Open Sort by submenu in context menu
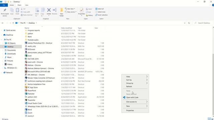 point(135,80)
